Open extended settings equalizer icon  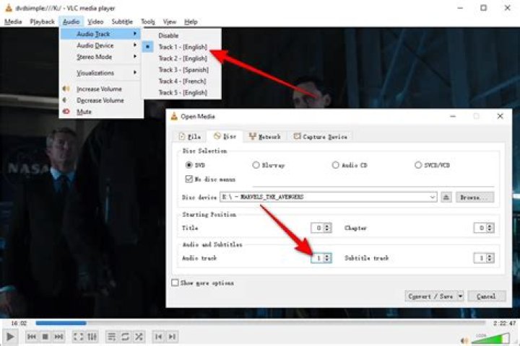(x=92, y=337)
